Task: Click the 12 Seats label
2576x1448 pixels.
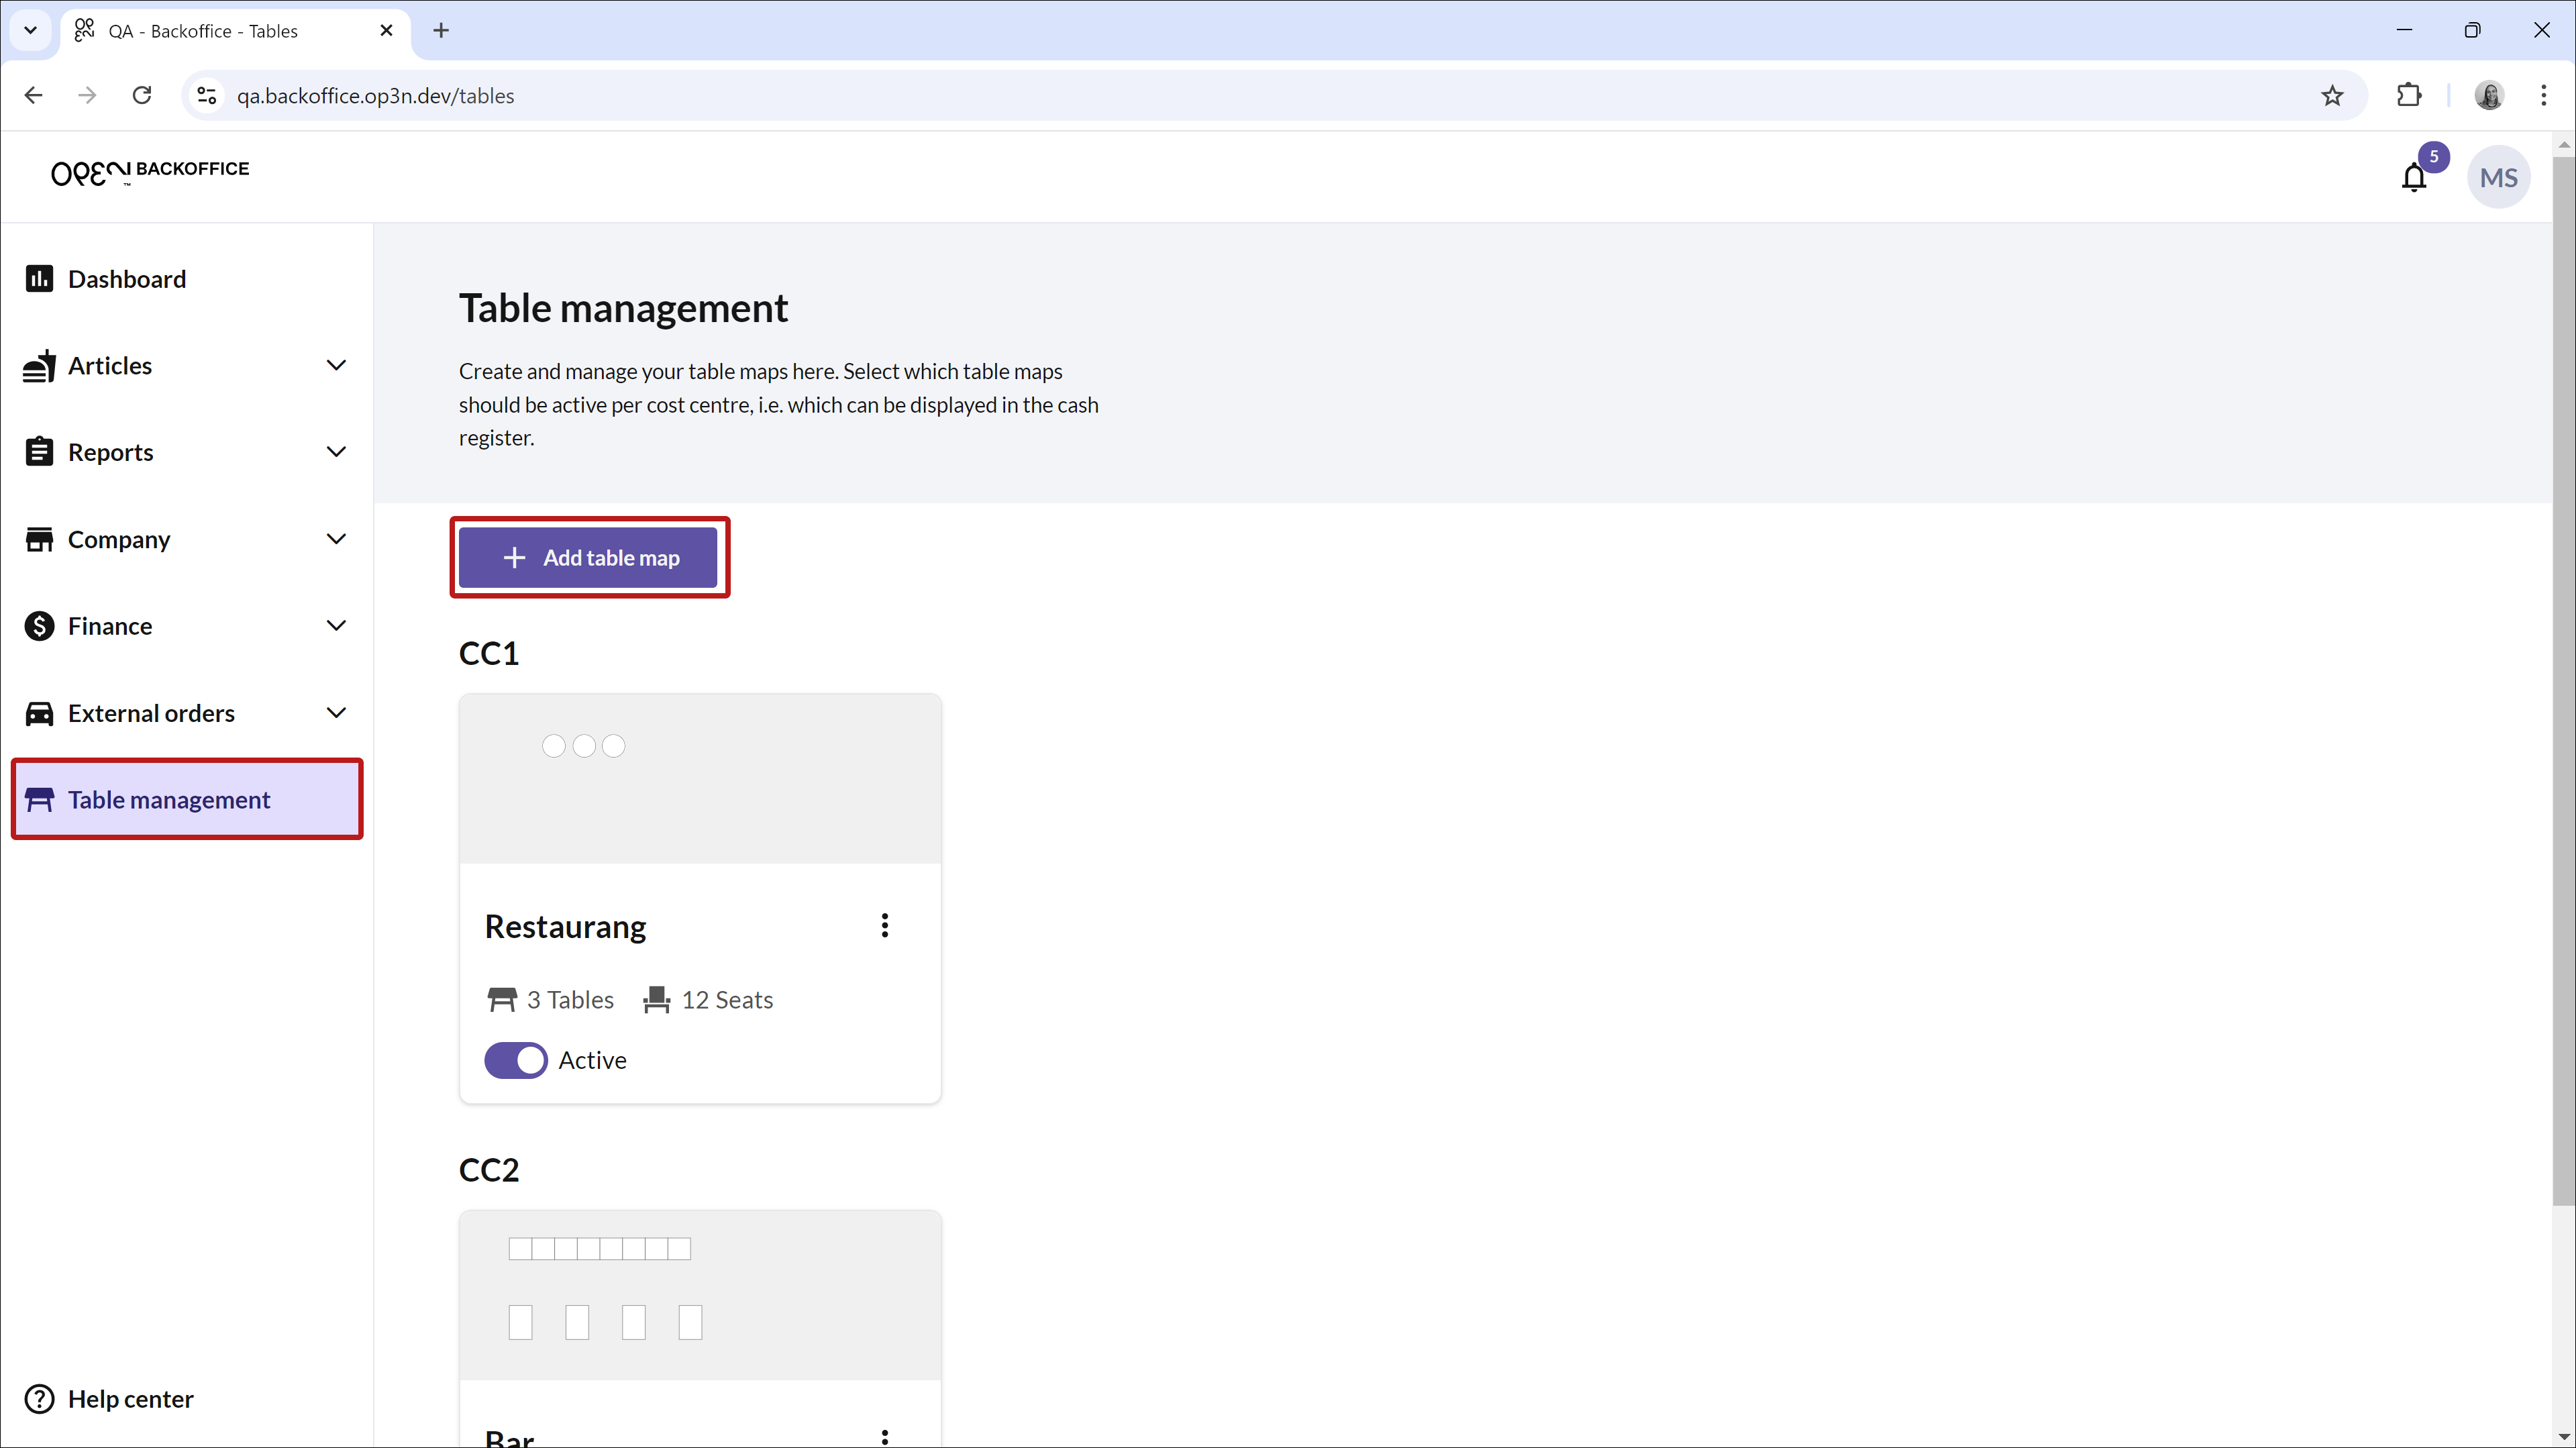Action: [x=727, y=999]
